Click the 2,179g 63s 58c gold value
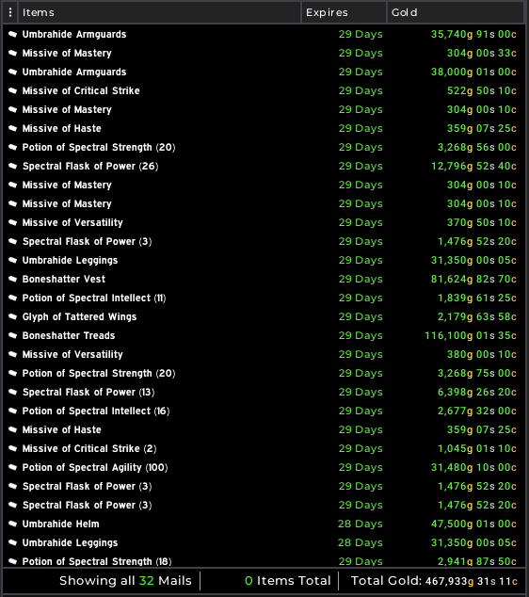The width and height of the screenshot is (529, 597). pos(477,316)
